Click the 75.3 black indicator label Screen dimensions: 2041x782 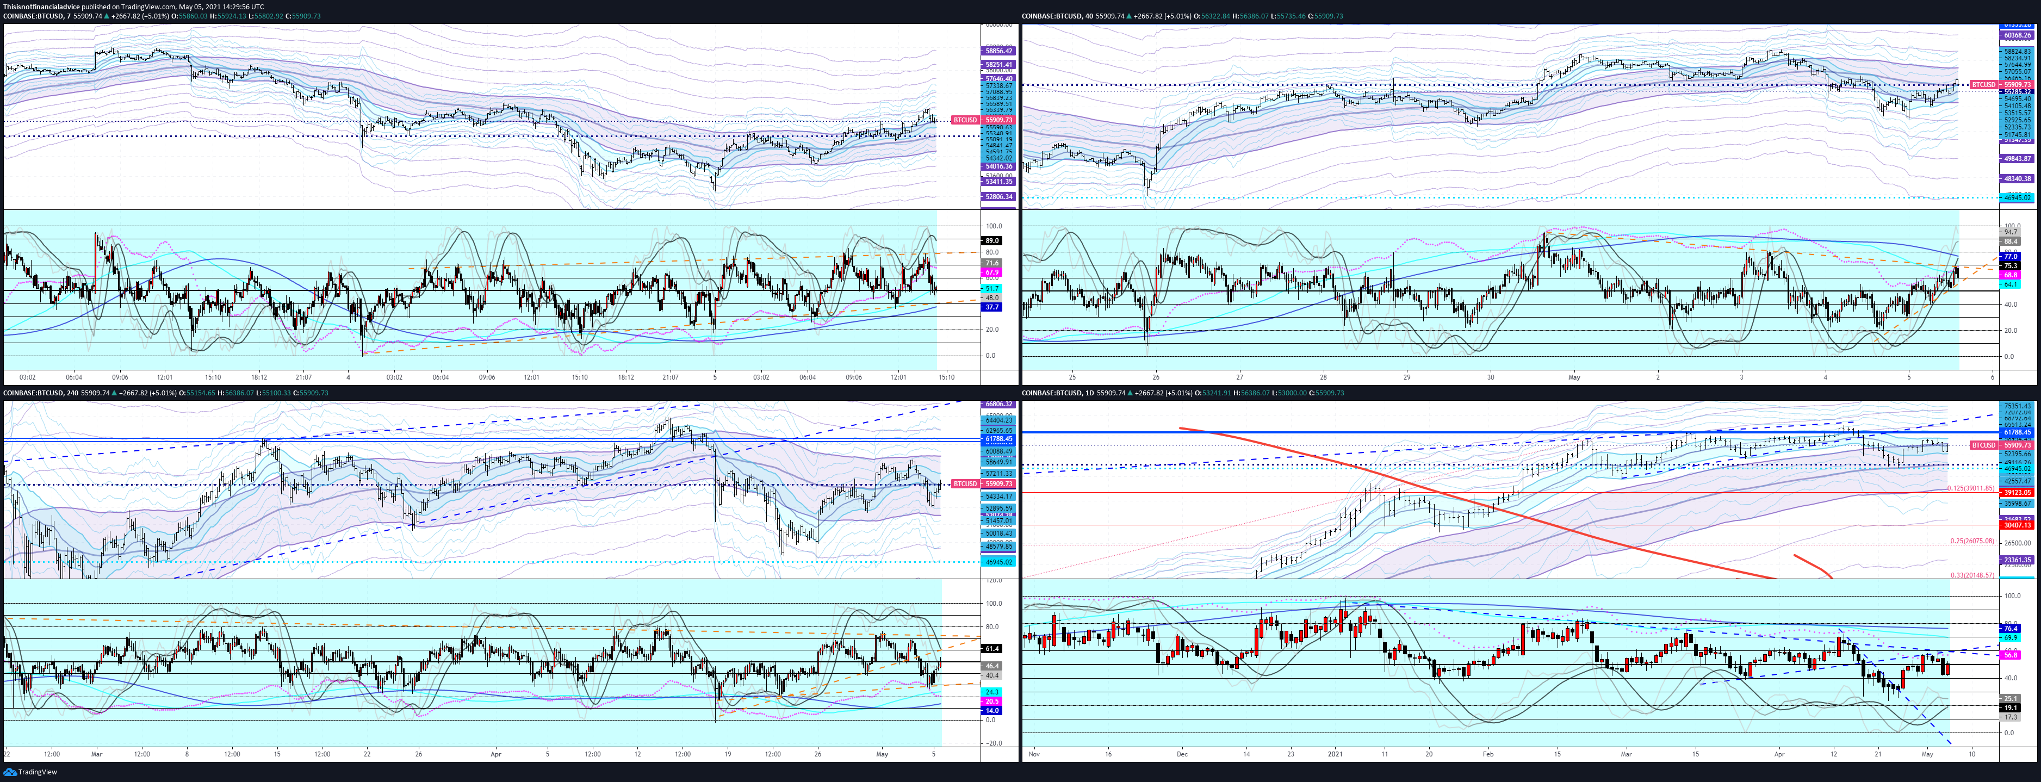(2011, 266)
